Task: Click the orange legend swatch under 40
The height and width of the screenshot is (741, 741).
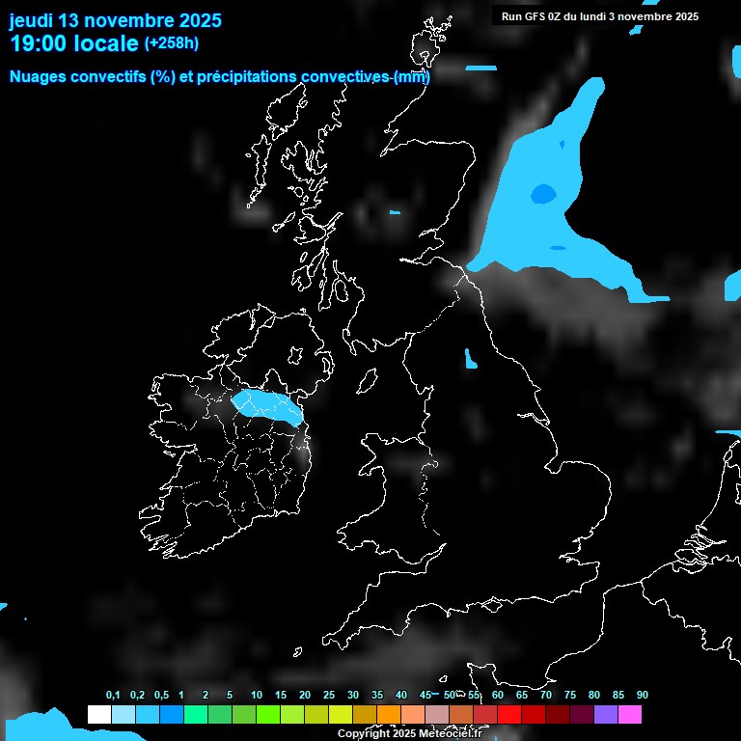Action: click(389, 715)
